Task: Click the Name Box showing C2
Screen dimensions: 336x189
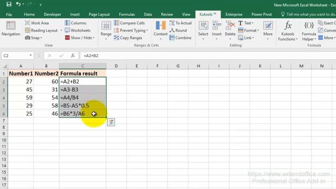Action: tap(15, 56)
